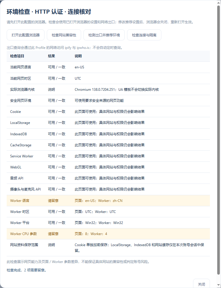Click the WebGL row label
This screenshot has height=288, width=221.
click(16, 167)
